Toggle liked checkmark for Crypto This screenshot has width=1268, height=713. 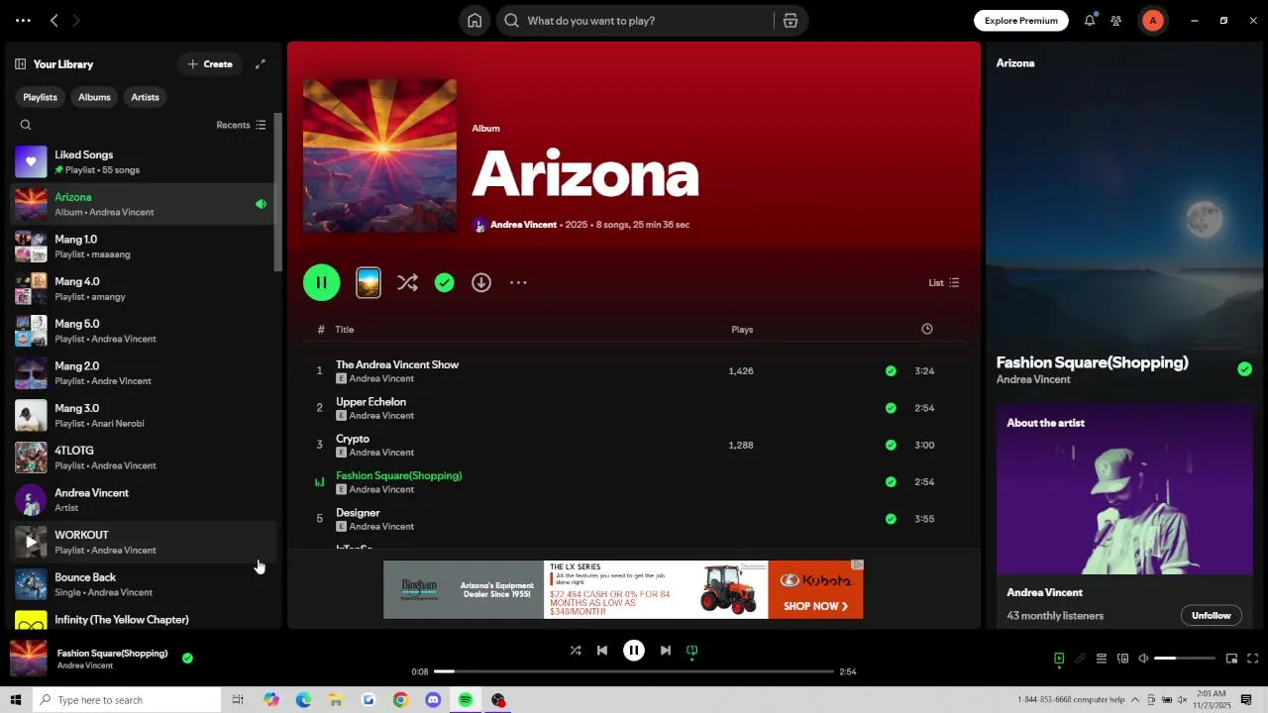pyautogui.click(x=891, y=445)
